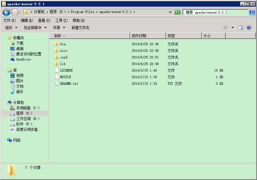This screenshot has height=180, width=257.
Task: Click the LICENSE file name
Action: click(x=66, y=70)
